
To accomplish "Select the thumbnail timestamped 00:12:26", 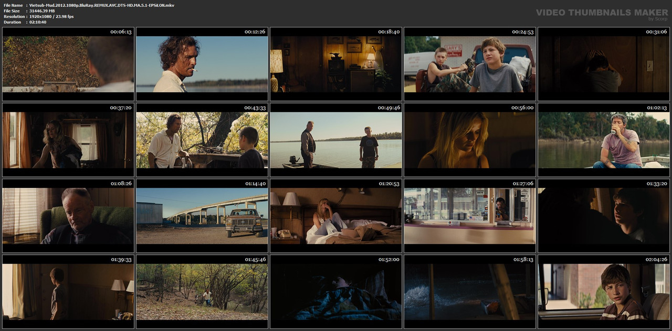I will [x=202, y=64].
